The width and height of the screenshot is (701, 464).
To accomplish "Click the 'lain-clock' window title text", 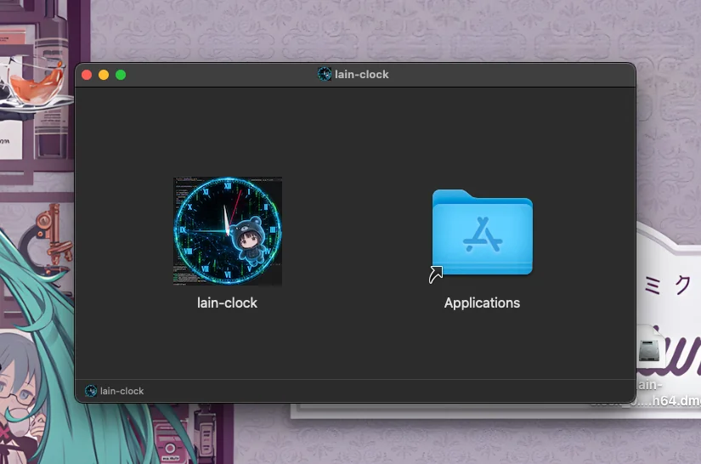I will coord(362,75).
